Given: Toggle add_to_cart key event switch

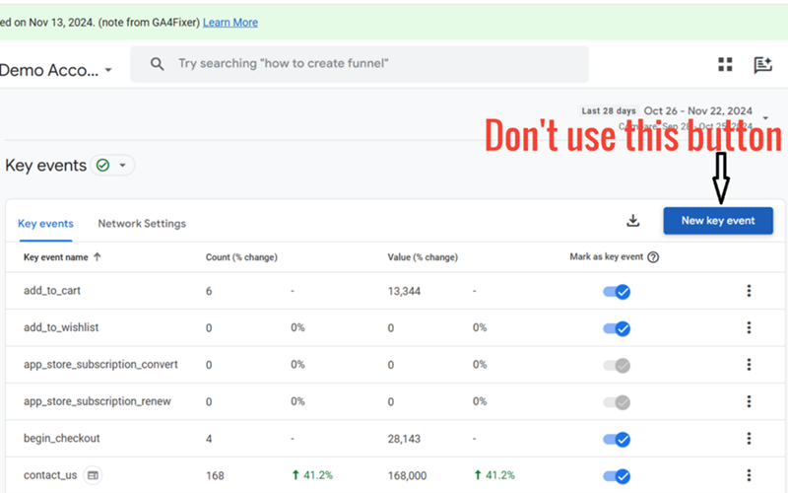Looking at the screenshot, I should (x=617, y=292).
